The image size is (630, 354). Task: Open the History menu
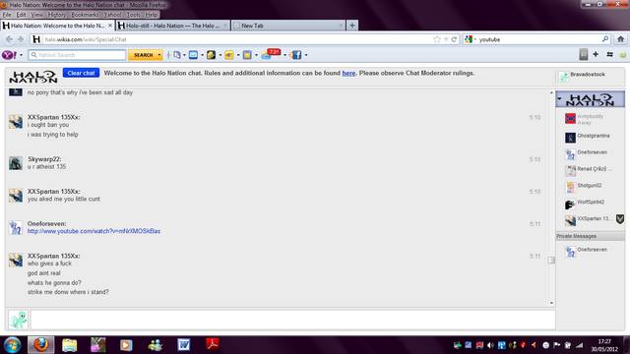click(57, 15)
